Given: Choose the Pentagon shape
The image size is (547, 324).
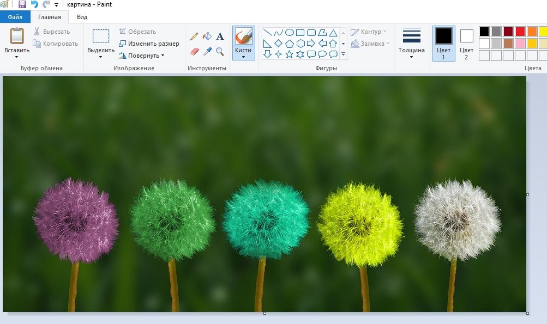Looking at the screenshot, I should pos(289,44).
